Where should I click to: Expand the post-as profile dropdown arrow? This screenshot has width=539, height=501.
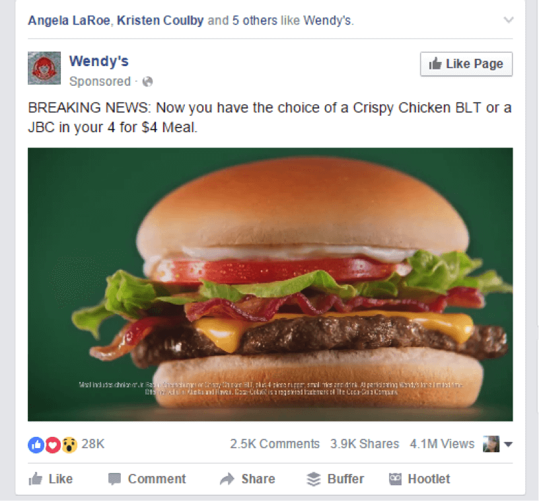click(x=508, y=444)
